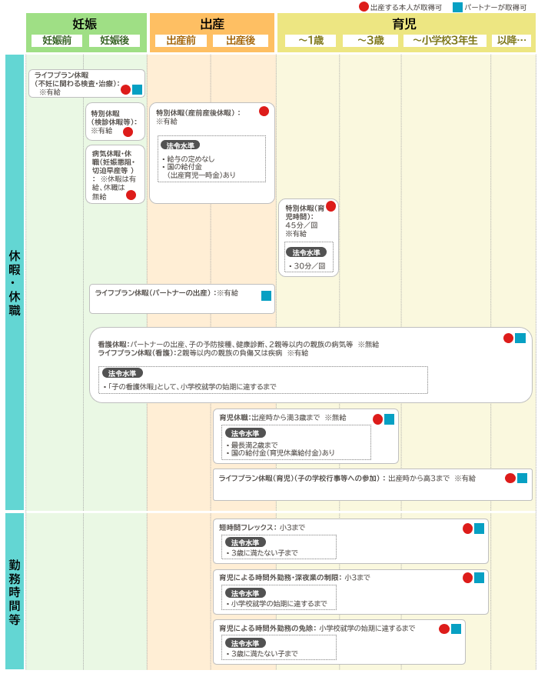Click text 国の給付金(育児休業給付金)あり

click(283, 452)
